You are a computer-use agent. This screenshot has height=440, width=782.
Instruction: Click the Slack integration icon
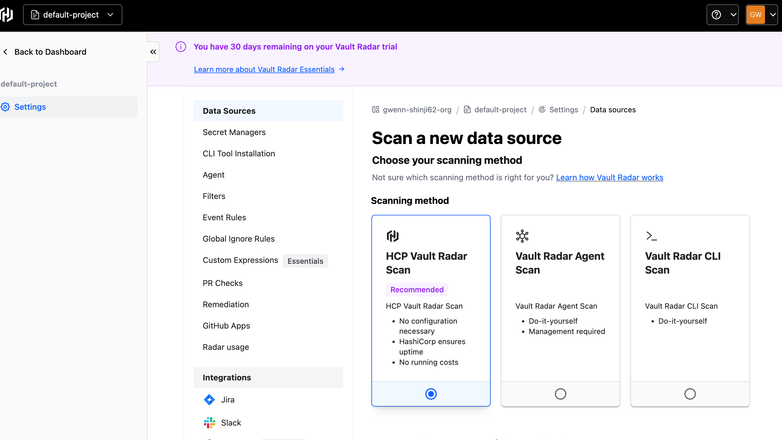pos(209,422)
